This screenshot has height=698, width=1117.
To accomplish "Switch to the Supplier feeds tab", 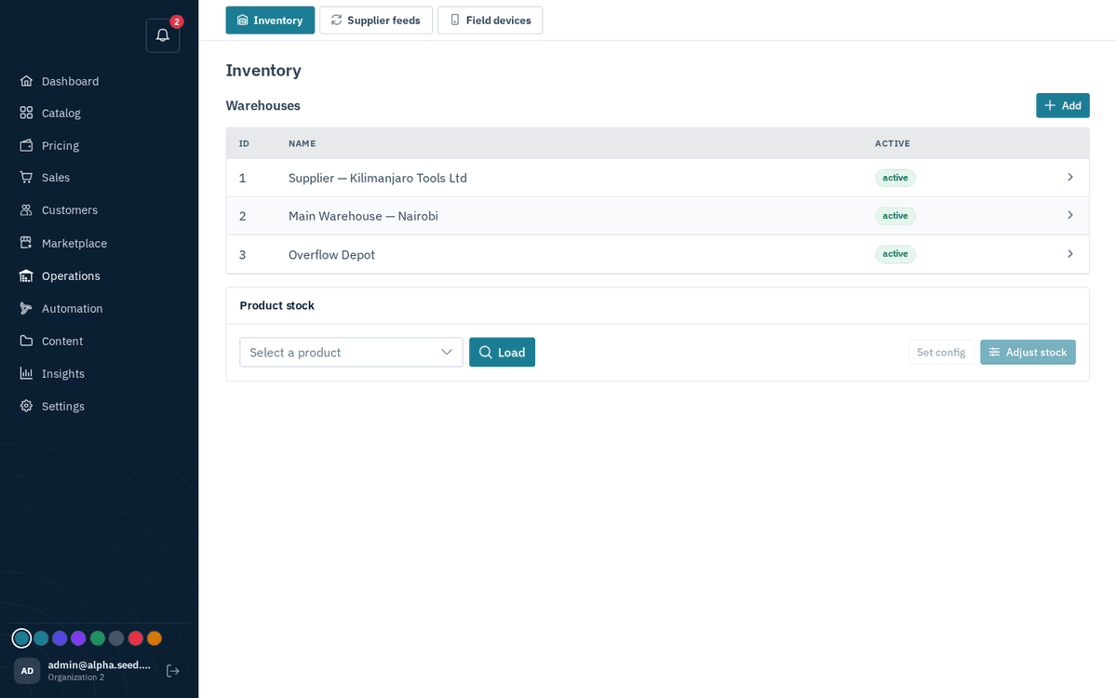I will (x=376, y=20).
